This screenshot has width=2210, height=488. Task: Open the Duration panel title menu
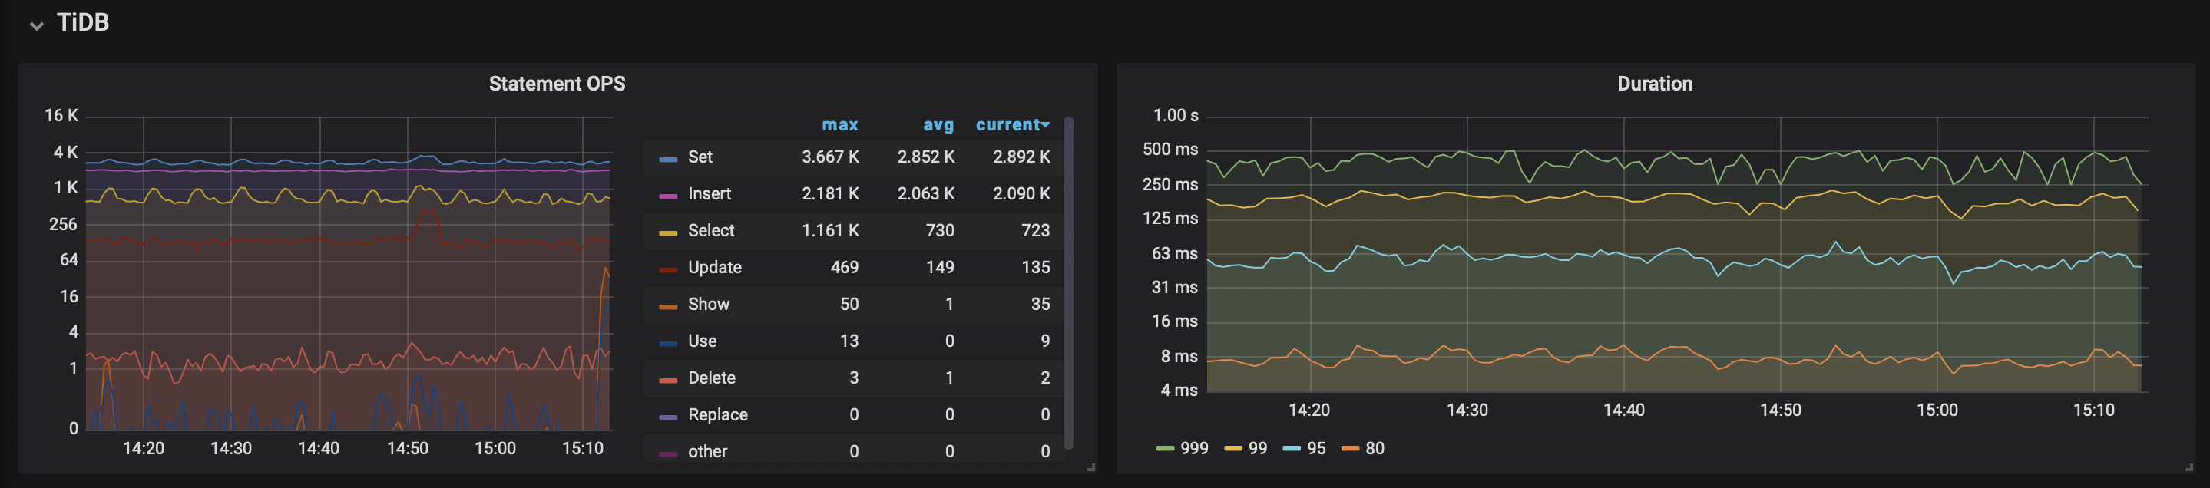click(x=1653, y=83)
